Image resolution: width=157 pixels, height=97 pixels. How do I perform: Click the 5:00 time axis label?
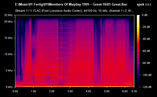(107, 91)
